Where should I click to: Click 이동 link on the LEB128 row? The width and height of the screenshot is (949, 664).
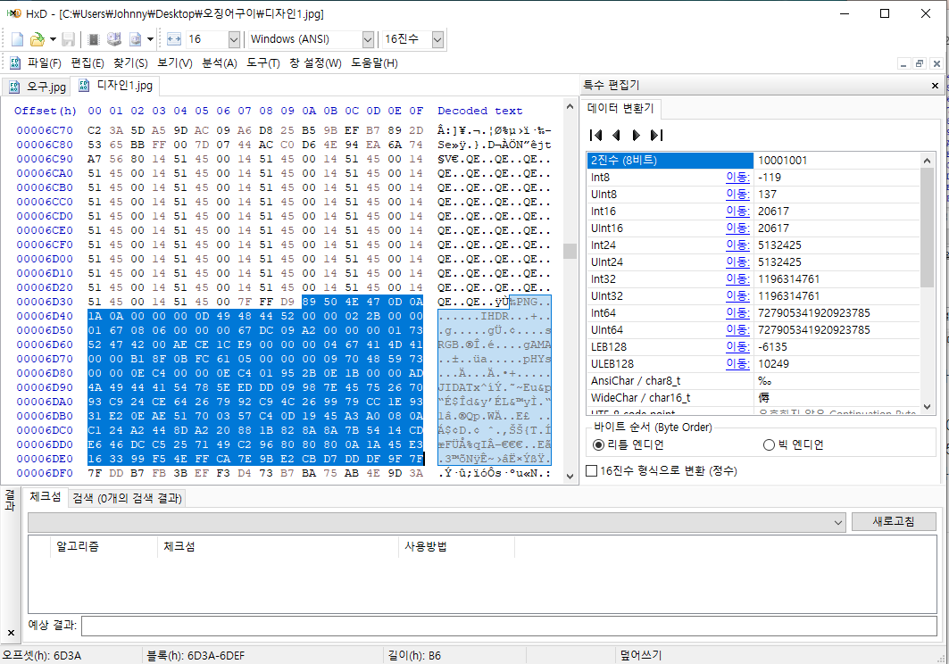coord(737,347)
